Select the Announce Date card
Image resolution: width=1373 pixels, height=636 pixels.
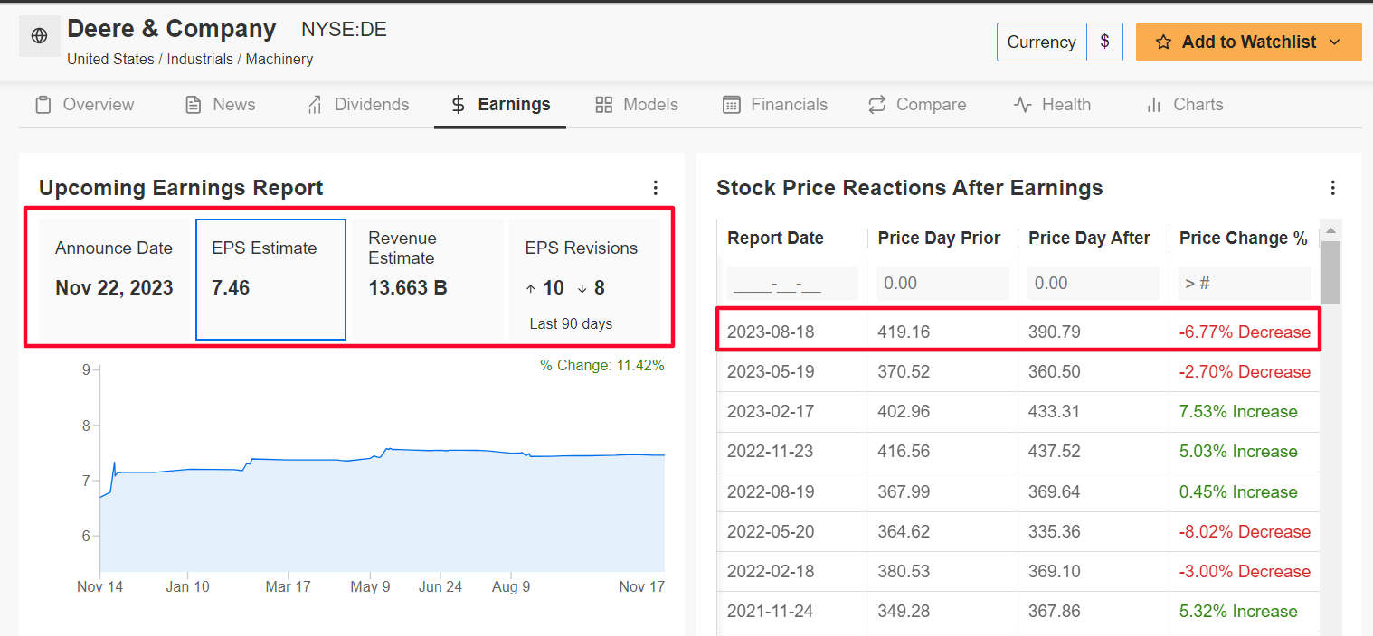point(116,279)
